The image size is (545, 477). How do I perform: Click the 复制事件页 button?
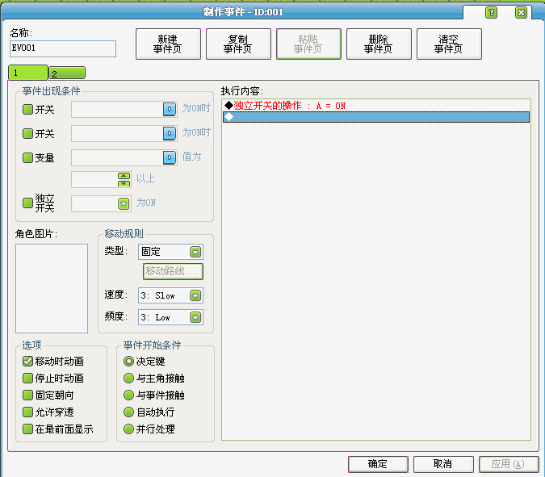point(238,44)
